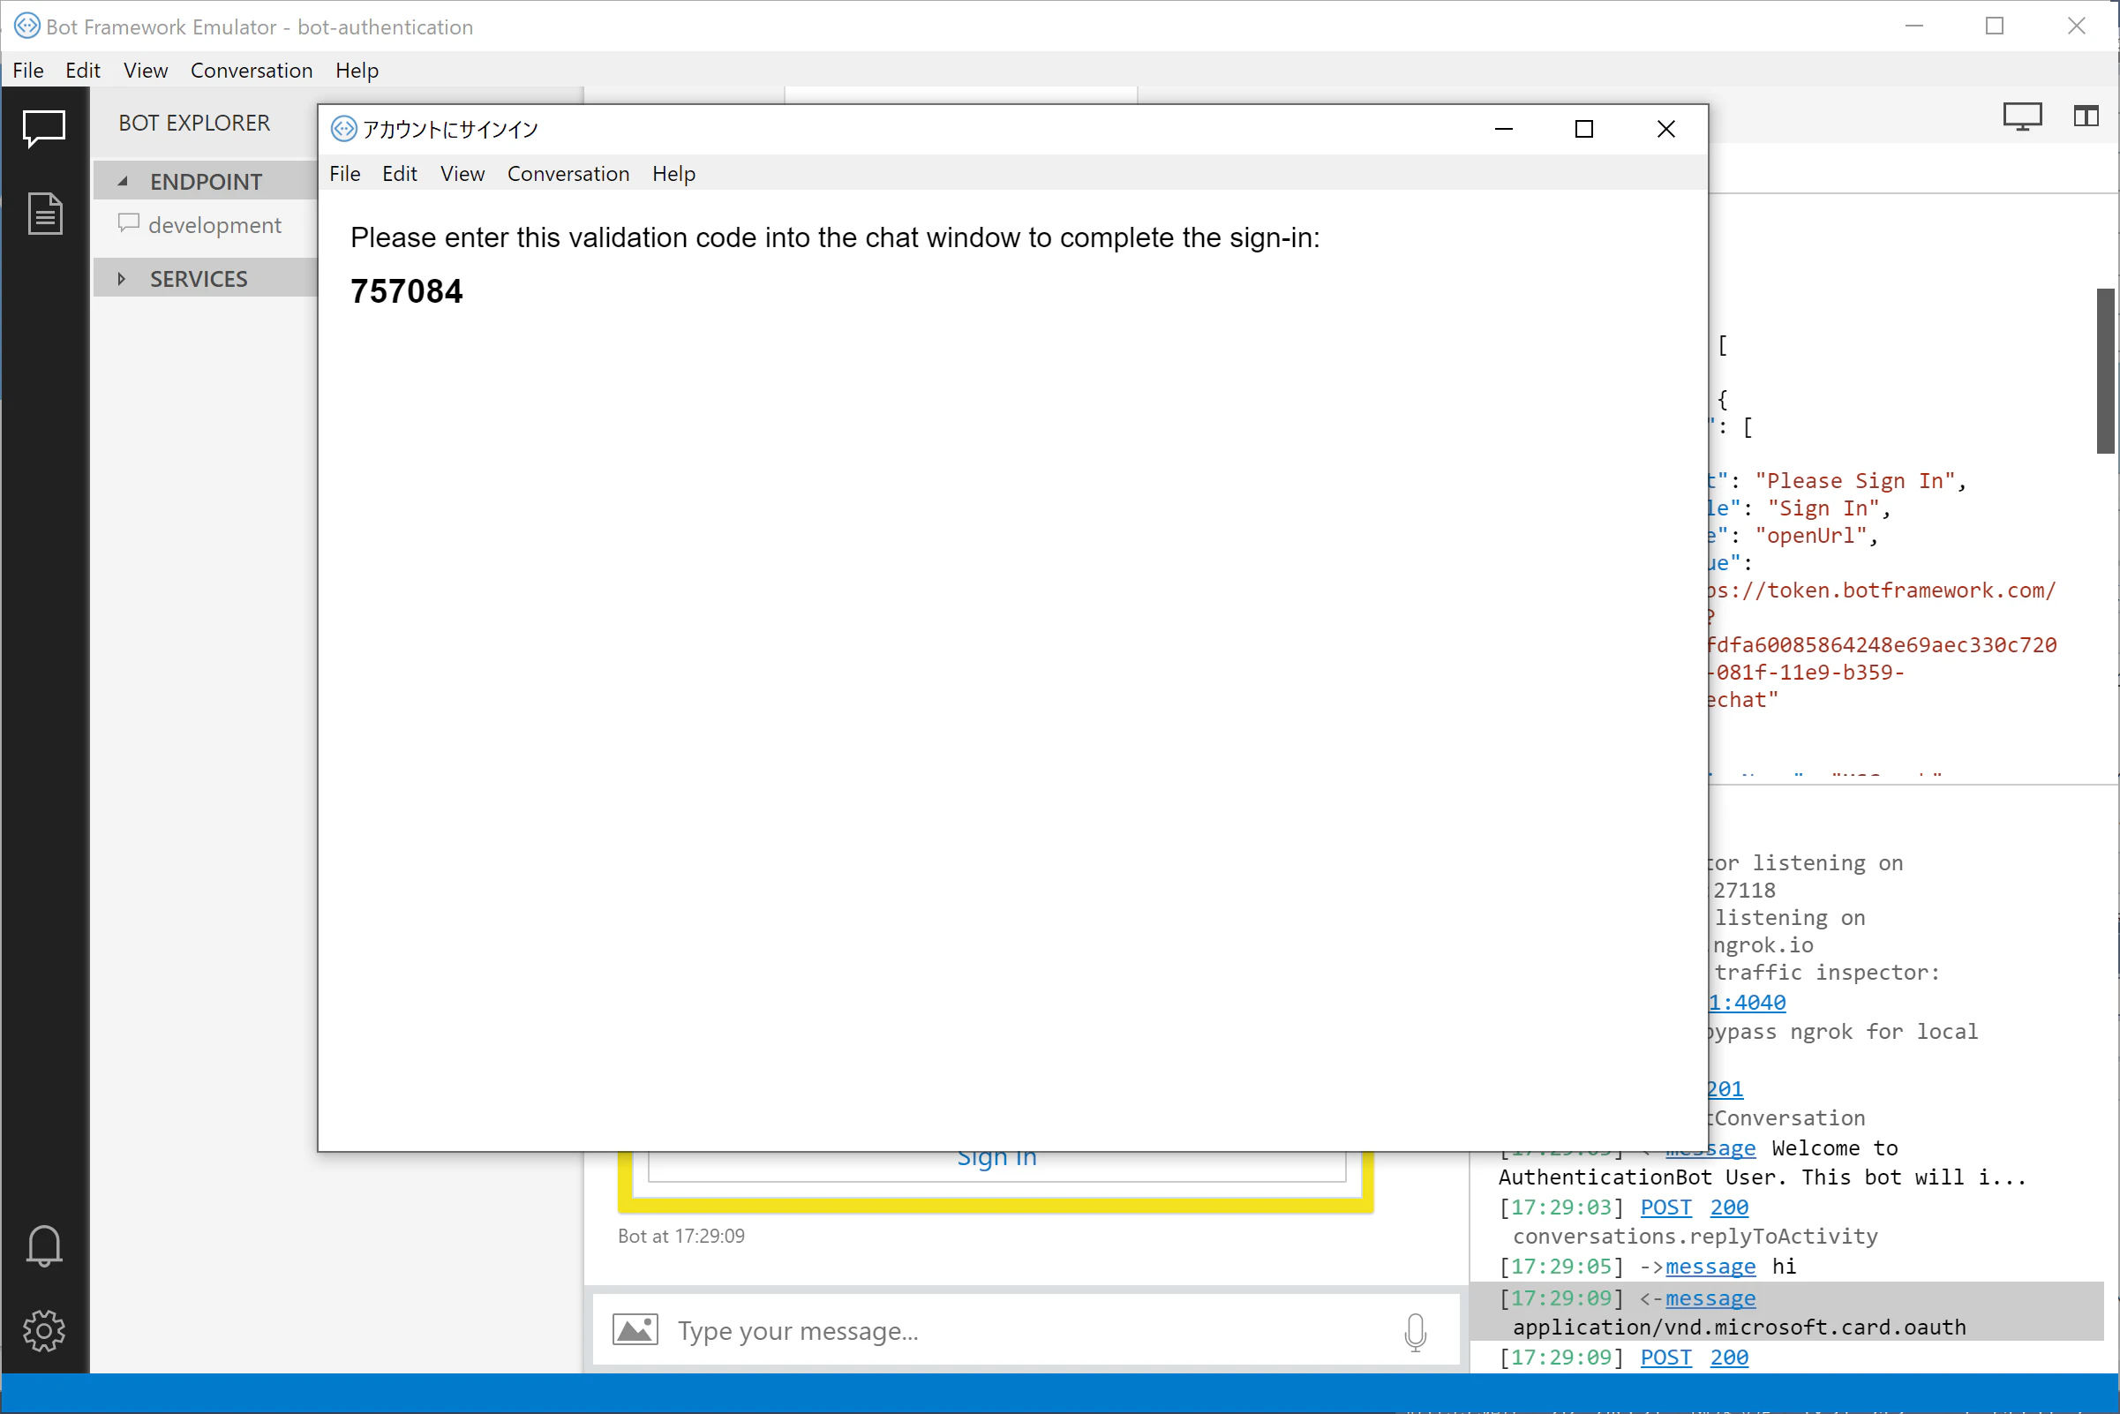Open settings via the gear icon
The height and width of the screenshot is (1414, 2120).
click(x=44, y=1330)
